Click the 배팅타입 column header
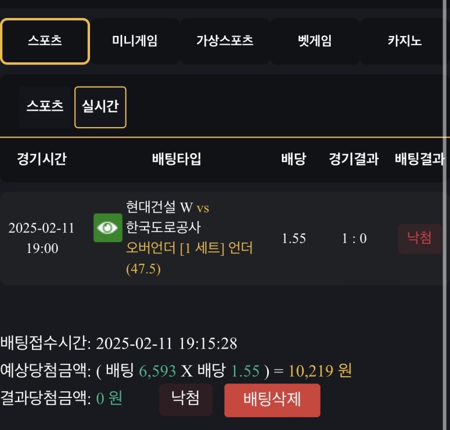This screenshot has height=430, width=450. pos(177,159)
